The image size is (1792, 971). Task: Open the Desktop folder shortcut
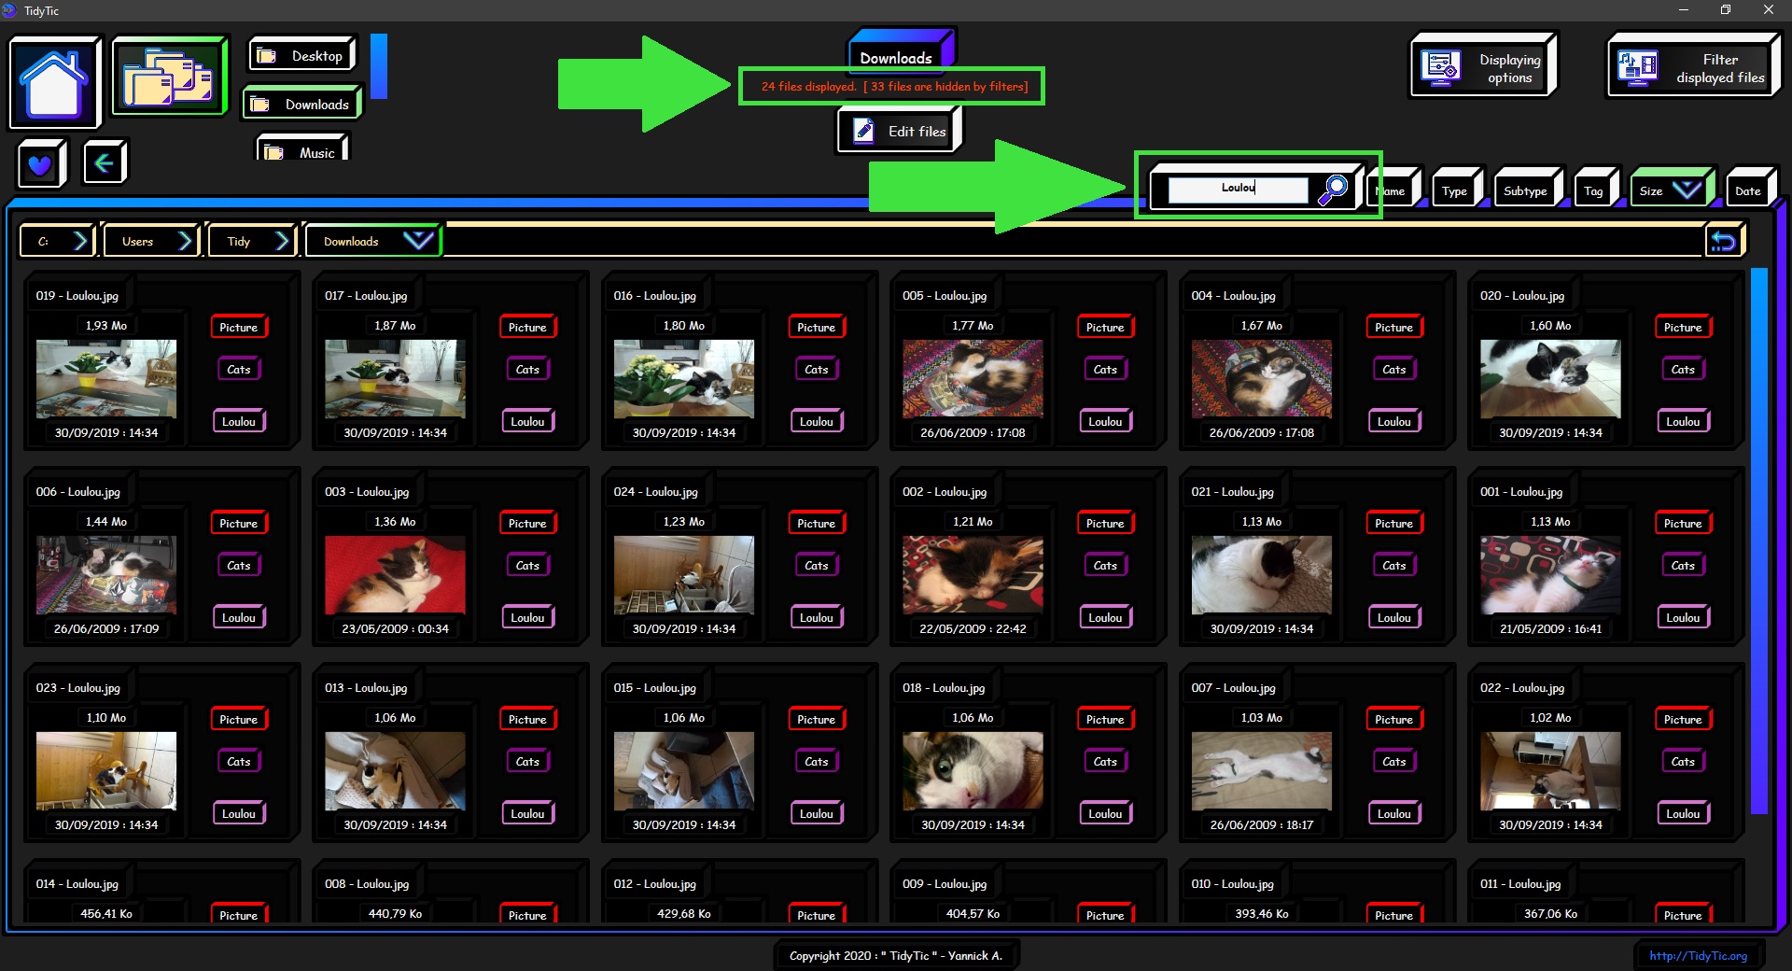coord(301,56)
